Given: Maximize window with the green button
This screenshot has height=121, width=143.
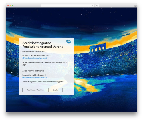Looking at the screenshot, I should [x=13, y=5].
